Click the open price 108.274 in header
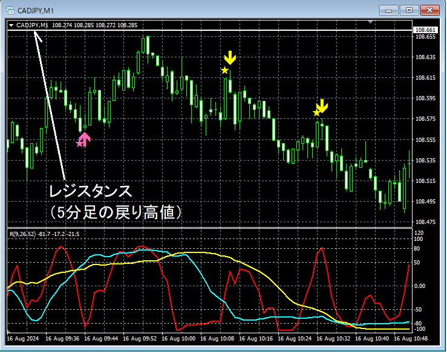Image resolution: width=447 pixels, height=352 pixels. coord(62,25)
